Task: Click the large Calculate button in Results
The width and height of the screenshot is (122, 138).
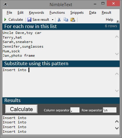Action: tap(21, 109)
